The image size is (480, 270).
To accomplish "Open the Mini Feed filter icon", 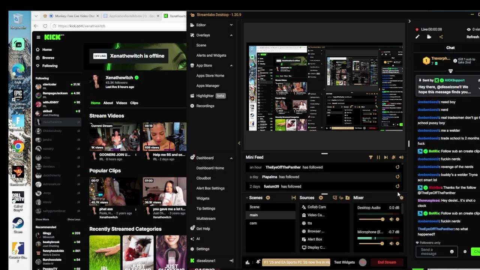I will pyautogui.click(x=370, y=157).
